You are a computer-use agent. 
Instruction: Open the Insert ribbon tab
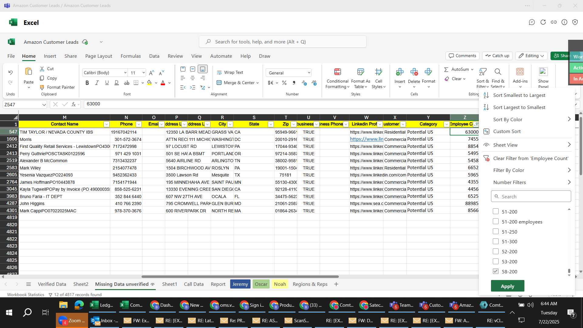50,56
